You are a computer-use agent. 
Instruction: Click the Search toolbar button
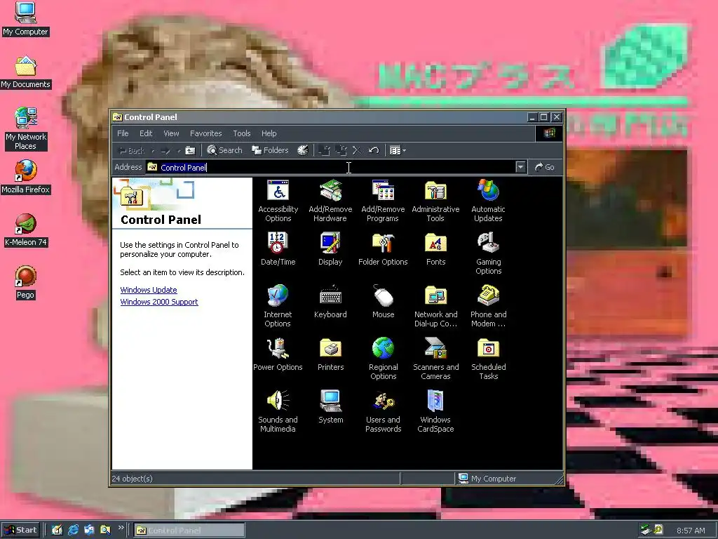point(224,150)
